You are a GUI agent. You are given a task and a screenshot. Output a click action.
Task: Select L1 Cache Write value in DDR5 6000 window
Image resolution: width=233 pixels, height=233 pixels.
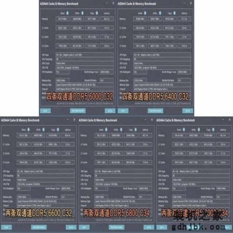click(x=77, y=28)
